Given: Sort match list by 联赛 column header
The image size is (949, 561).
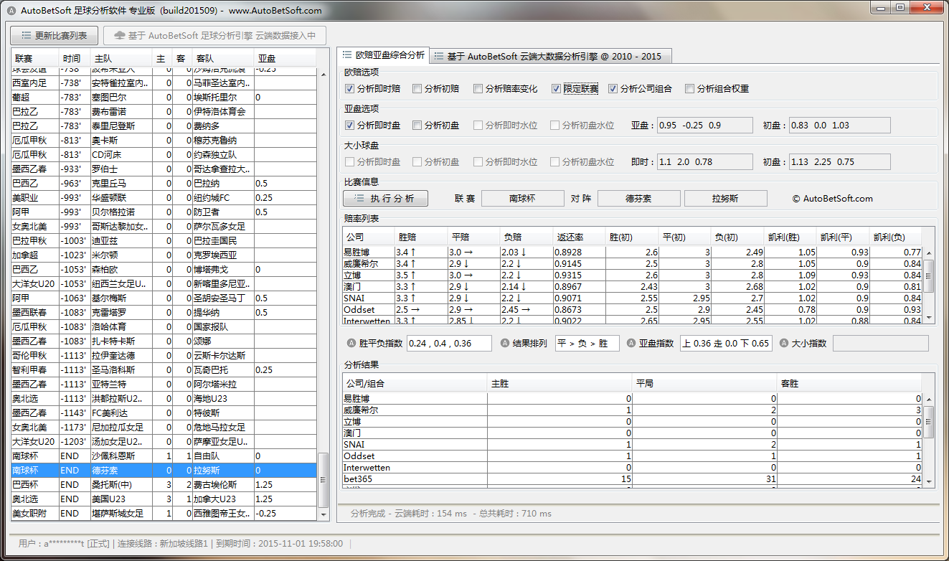Looking at the screenshot, I should (x=35, y=59).
